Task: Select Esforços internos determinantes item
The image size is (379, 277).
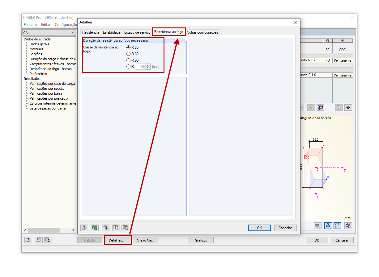Action: pos(53,103)
